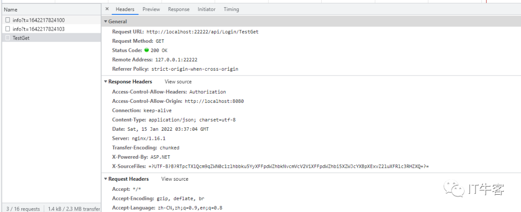Image resolution: width=521 pixels, height=212 pixels.
Task: Open the Preview tab
Action: pyautogui.click(x=151, y=9)
